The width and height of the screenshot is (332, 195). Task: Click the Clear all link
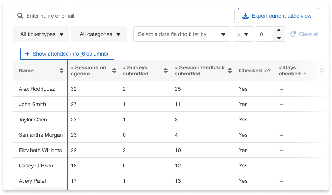309,34
